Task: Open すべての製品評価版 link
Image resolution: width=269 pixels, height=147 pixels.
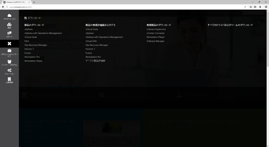Action: click(x=95, y=61)
